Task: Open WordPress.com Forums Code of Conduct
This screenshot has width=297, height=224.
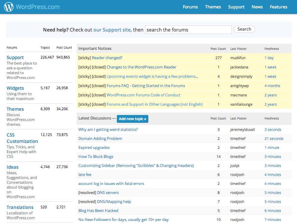Action: click(144, 95)
